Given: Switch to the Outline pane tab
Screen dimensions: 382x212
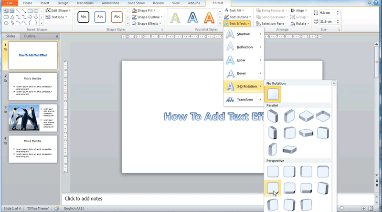Looking at the screenshot, I should [30, 36].
